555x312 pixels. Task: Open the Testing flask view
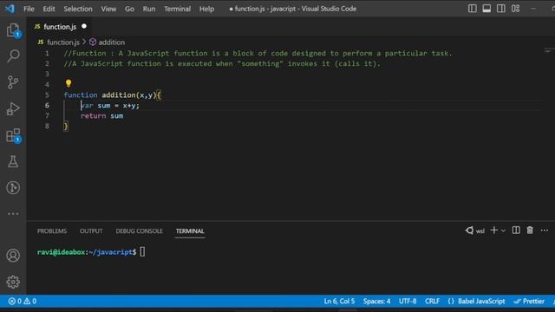[x=13, y=162]
